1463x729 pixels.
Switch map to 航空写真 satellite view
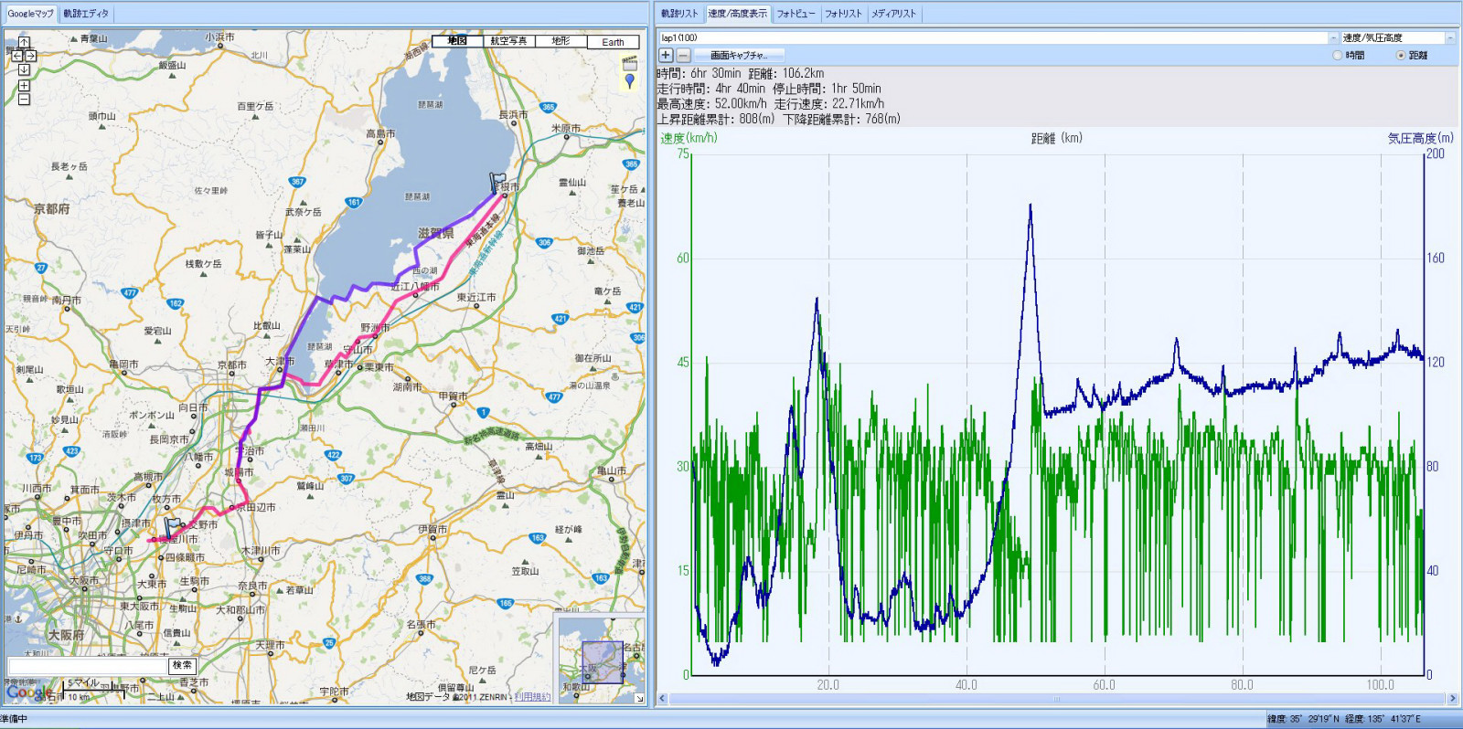tap(508, 41)
